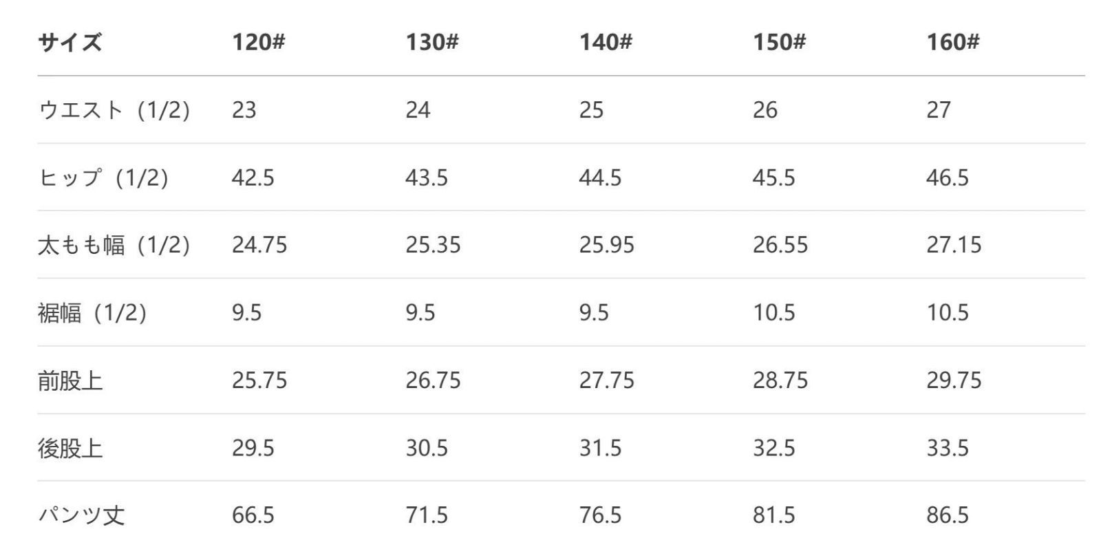Screen dimensions: 1101x547
Task: Select the 150# size header
Action: click(x=779, y=43)
